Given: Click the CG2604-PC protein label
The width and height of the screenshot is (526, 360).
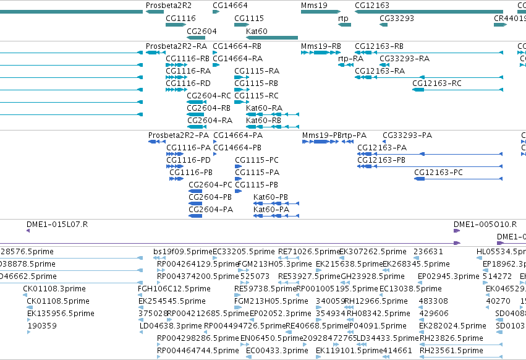Looking at the screenshot, I should coord(210,185).
